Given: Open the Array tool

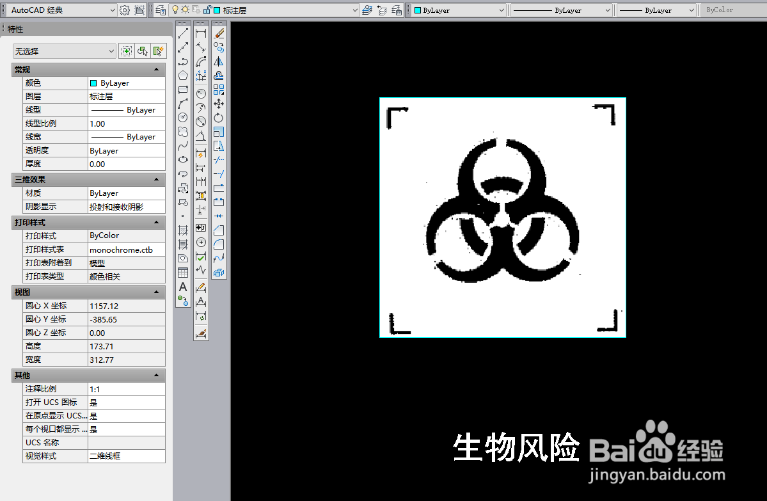Looking at the screenshot, I should (x=219, y=90).
